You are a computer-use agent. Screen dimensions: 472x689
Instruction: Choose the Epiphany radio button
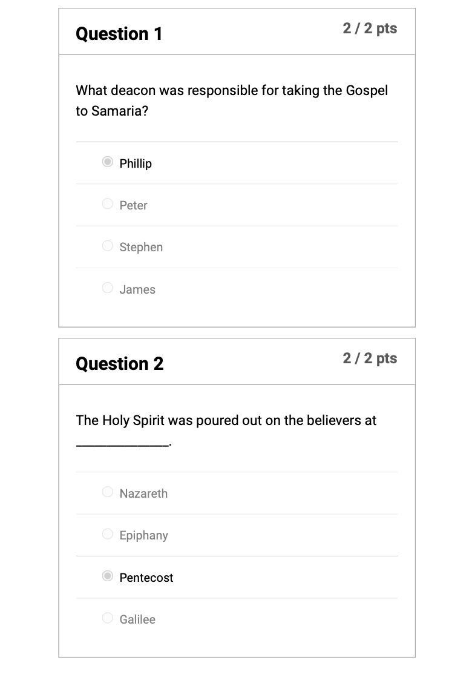108,534
